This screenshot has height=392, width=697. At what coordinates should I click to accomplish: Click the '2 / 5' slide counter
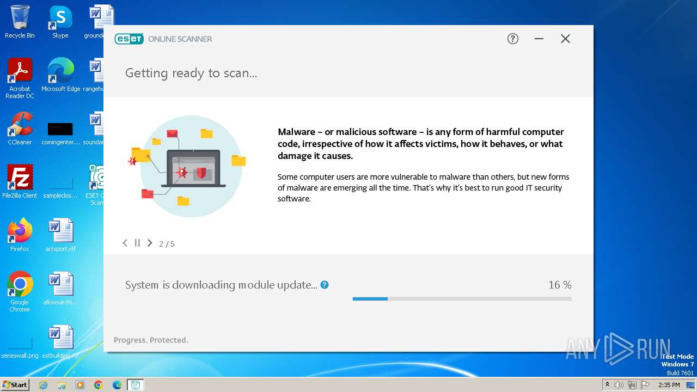coord(167,244)
